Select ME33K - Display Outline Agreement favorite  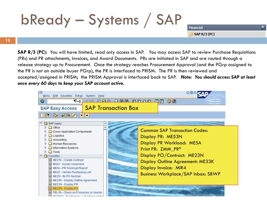[75, 180]
